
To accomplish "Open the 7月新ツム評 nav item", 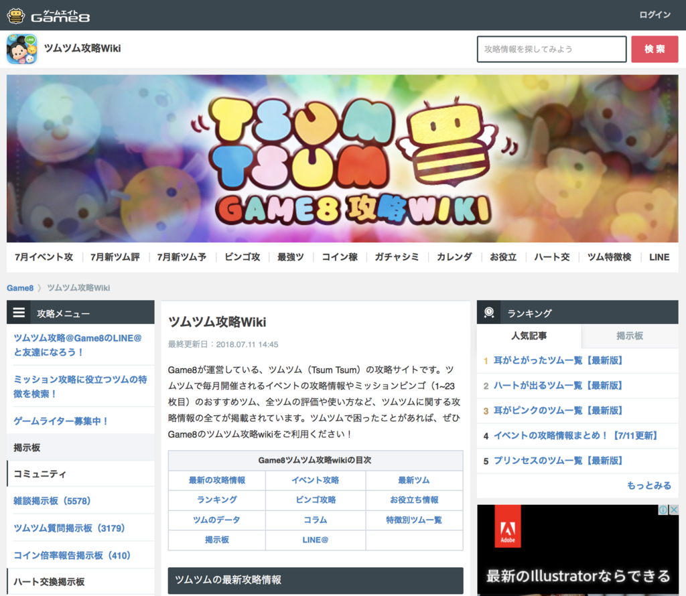I will [115, 257].
